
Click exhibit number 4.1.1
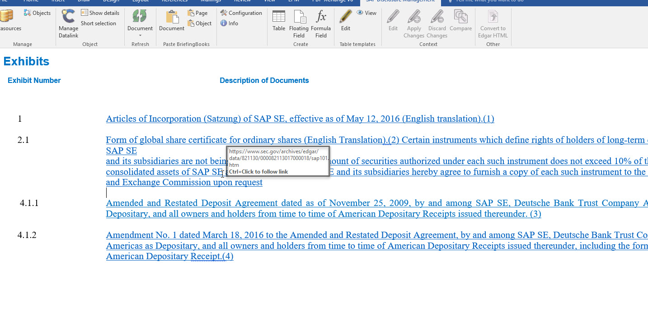tap(29, 203)
